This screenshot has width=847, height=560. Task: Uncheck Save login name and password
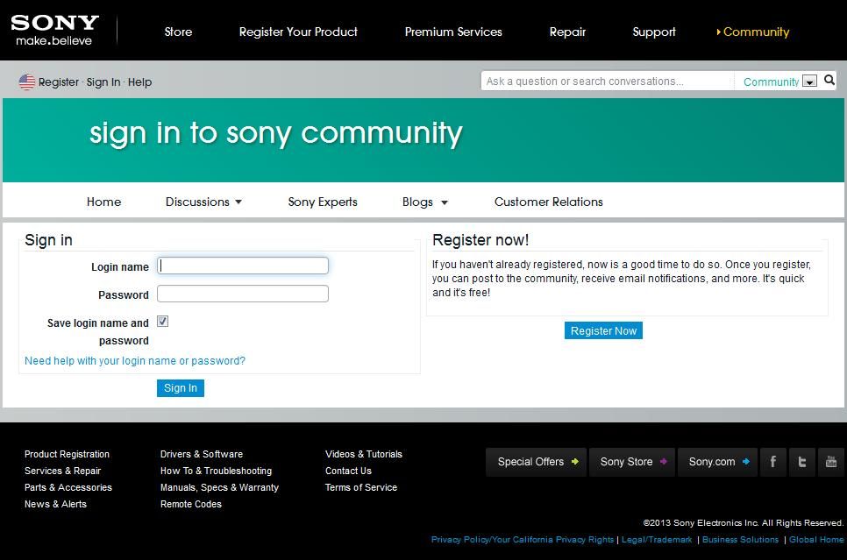(x=163, y=322)
